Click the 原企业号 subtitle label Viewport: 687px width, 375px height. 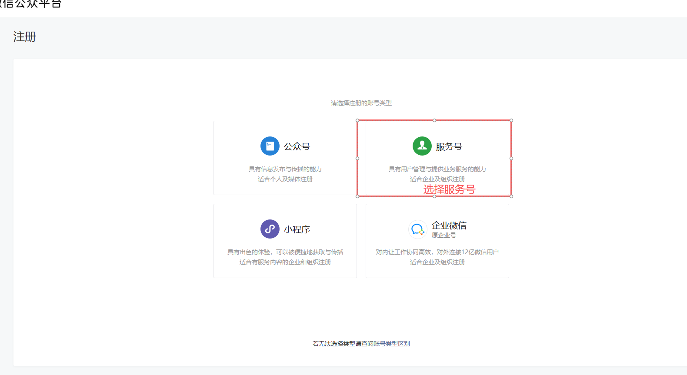444,235
